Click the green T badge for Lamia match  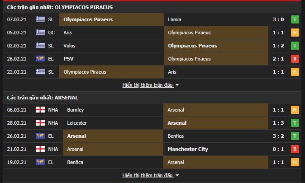(x=295, y=19)
